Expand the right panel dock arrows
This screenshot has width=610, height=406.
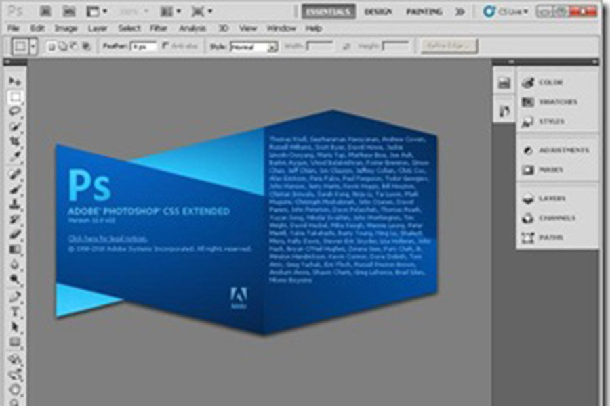tap(595, 62)
